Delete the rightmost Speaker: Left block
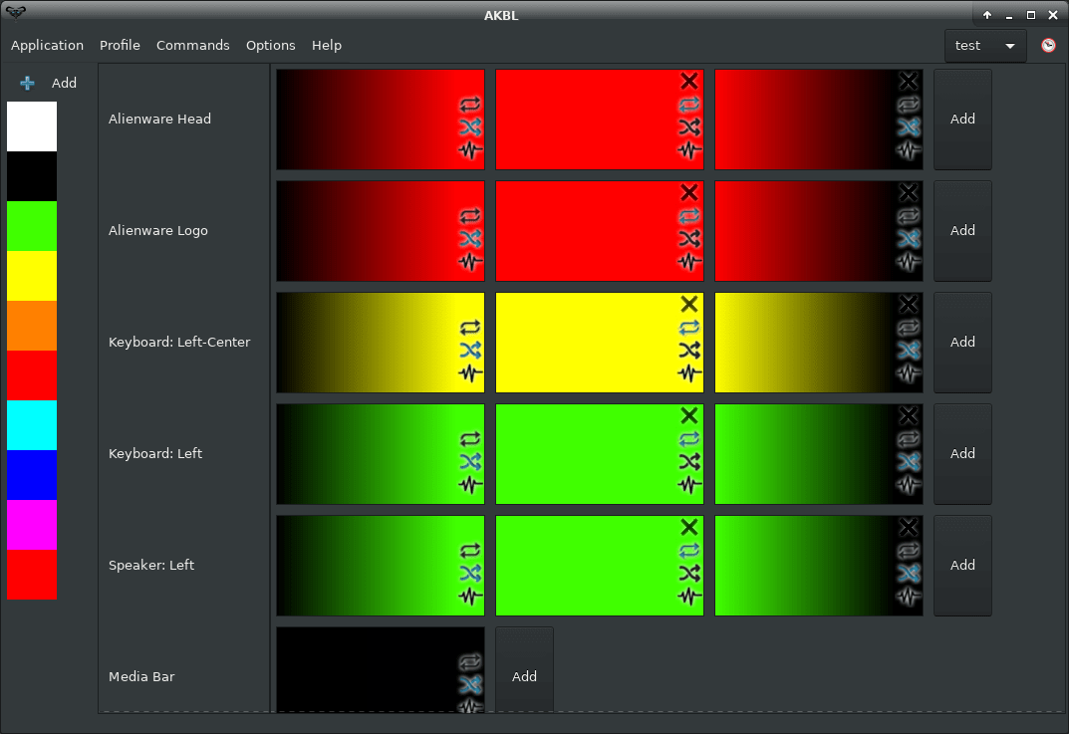 (x=908, y=527)
